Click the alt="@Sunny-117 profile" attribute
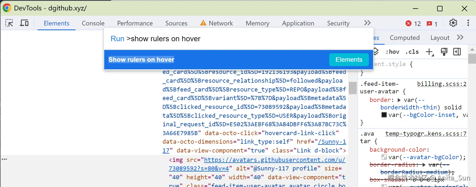The image size is (476, 187). (x=278, y=169)
